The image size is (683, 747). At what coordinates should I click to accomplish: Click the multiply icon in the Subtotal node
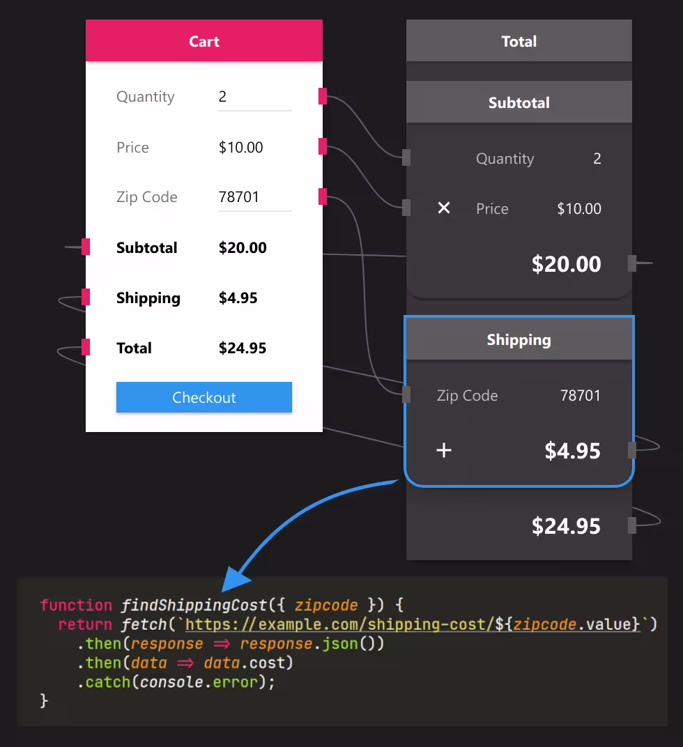(x=444, y=208)
